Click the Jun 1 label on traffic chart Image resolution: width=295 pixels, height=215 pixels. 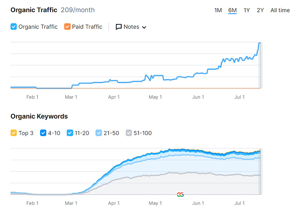pos(198,97)
